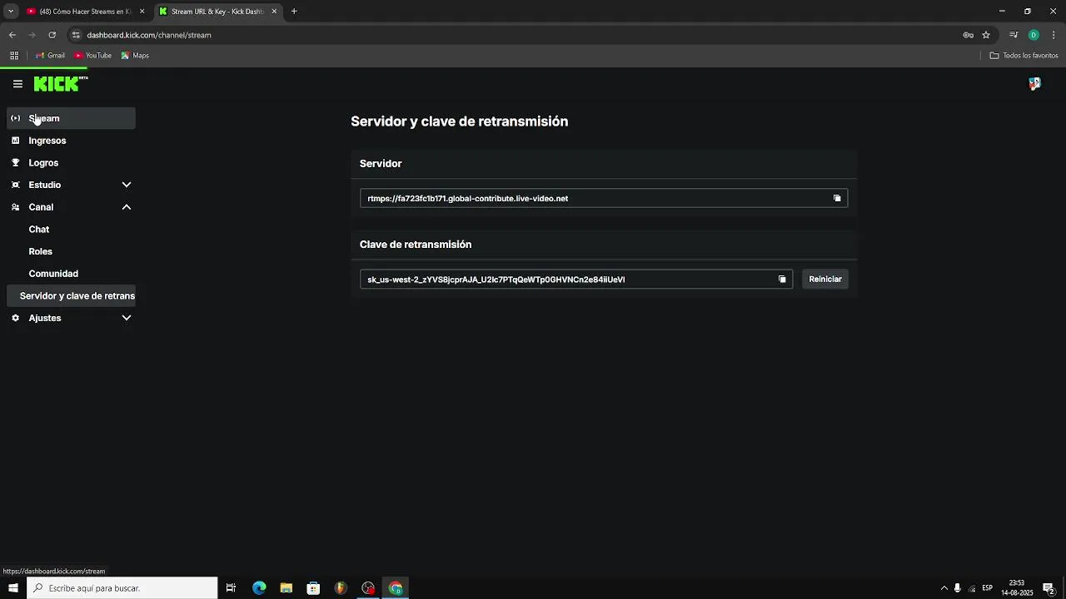The image size is (1066, 599).
Task: Reset stream key with Reiniciar
Action: 825,280
